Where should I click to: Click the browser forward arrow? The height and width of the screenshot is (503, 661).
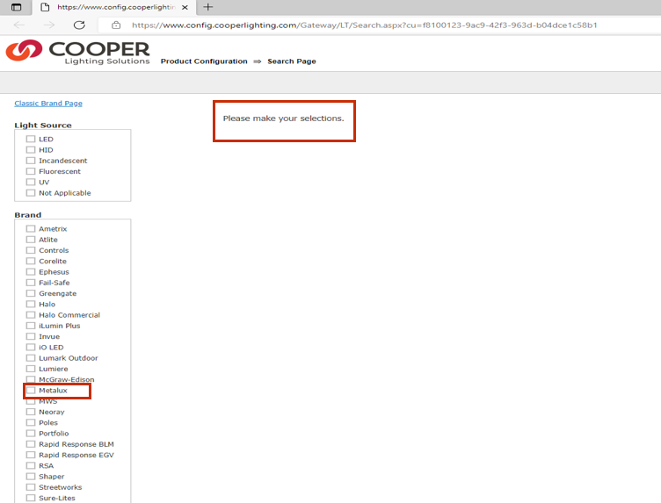click(49, 25)
